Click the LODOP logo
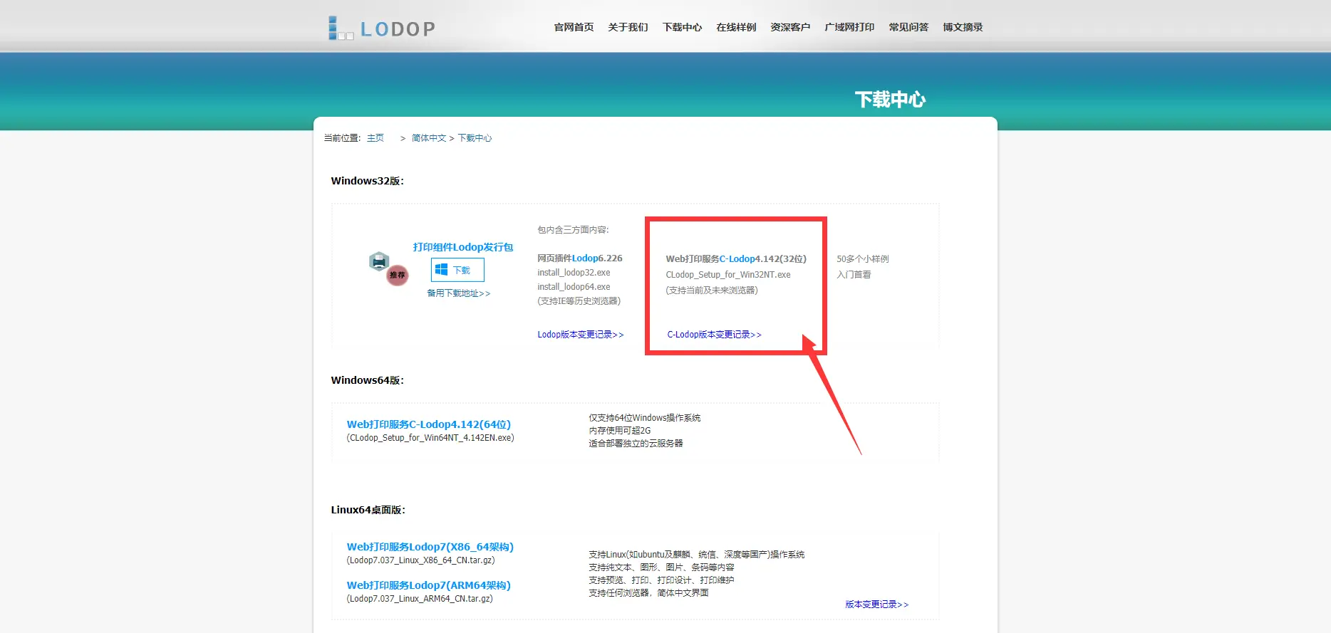Image resolution: width=1331 pixels, height=633 pixels. (381, 28)
